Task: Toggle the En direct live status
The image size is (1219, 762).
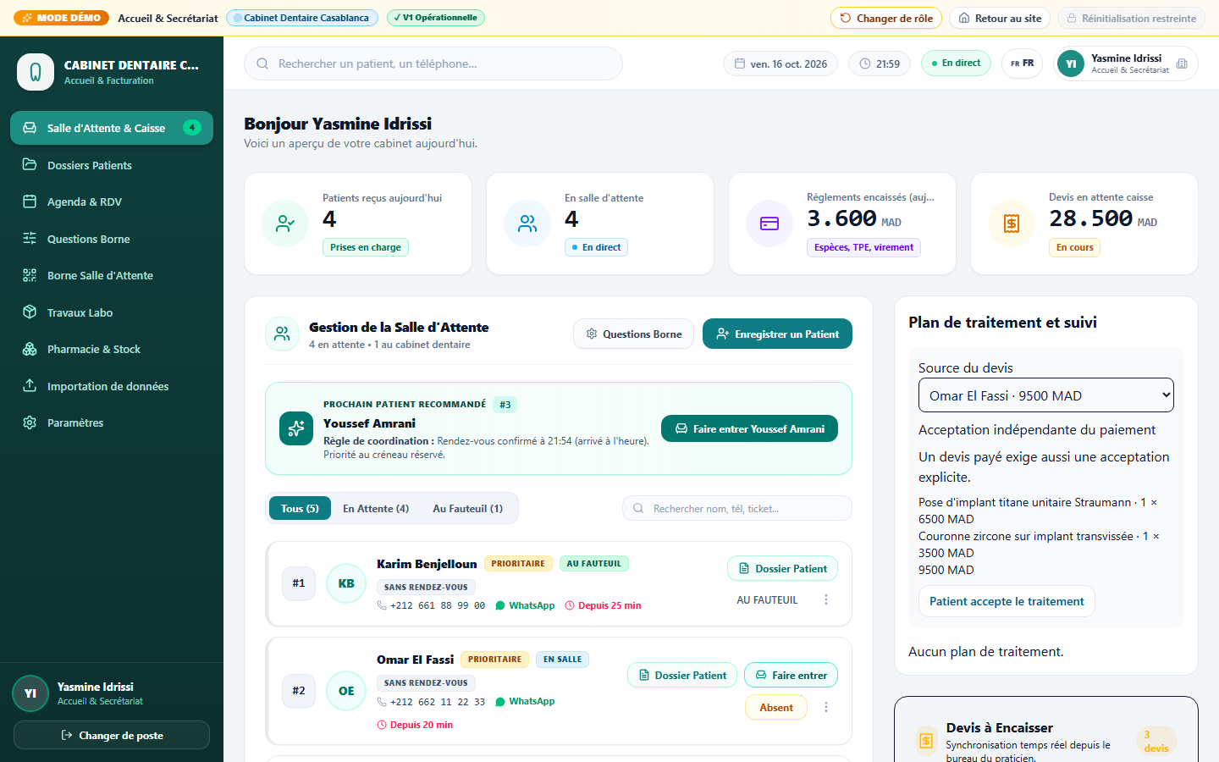Action: 956,63
